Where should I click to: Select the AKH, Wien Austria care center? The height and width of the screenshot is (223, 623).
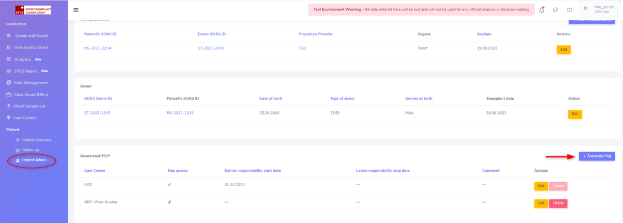(x=100, y=202)
